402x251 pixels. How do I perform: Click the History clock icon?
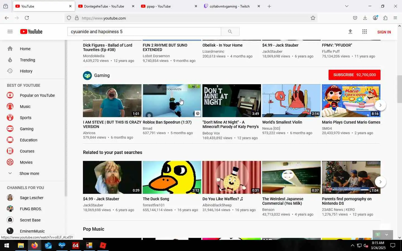pyautogui.click(x=10, y=71)
